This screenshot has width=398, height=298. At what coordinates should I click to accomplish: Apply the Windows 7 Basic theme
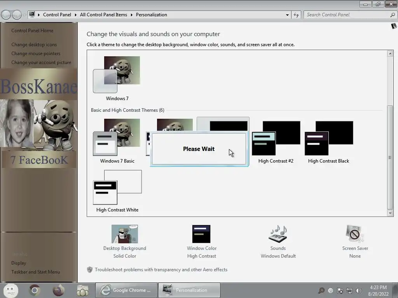[117, 137]
